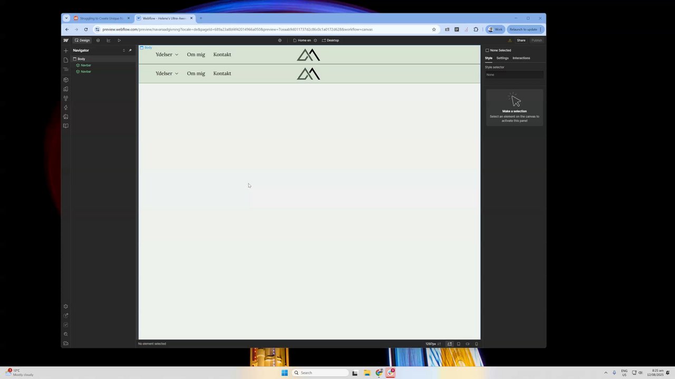Click Kontakt link in the lower navbar
The image size is (675, 379).
[222, 74]
